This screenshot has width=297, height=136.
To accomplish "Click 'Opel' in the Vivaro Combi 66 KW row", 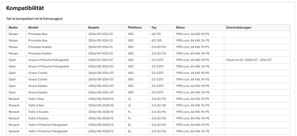I will pos(12,73).
